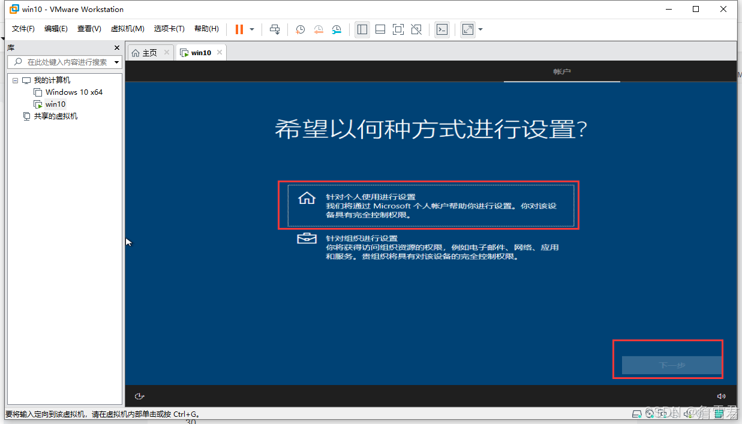
Task: Revert the VM to its snapshot
Action: pos(319,29)
